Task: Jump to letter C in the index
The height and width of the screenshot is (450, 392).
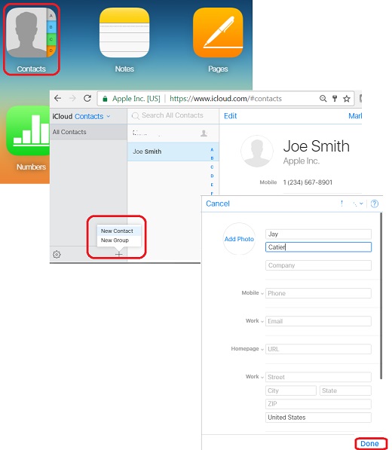Action: click(212, 167)
